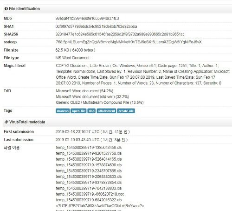Image resolution: width=232 pixels, height=211 pixels.
Task: Select the MD5 hash value 93e5af41b2994e60fe...
Action: pyautogui.click(x=87, y=18)
